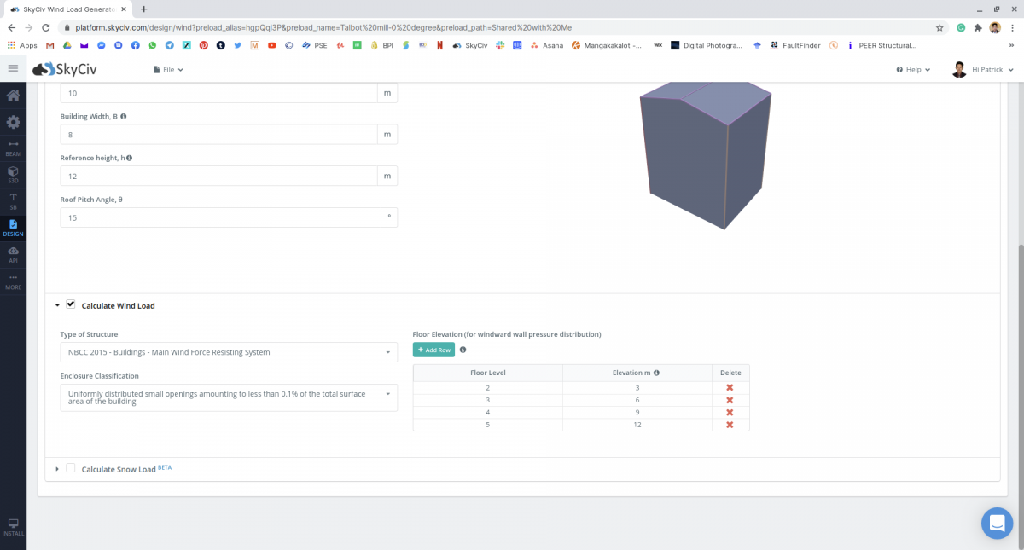This screenshot has height=550, width=1024.
Task: Uncheck the Calculate Wind Load checkbox
Action: click(x=71, y=304)
